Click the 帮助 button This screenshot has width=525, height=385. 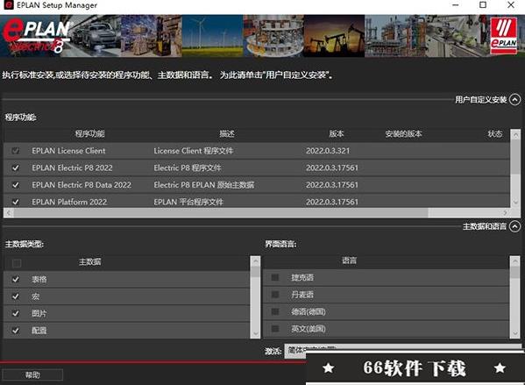point(32,375)
